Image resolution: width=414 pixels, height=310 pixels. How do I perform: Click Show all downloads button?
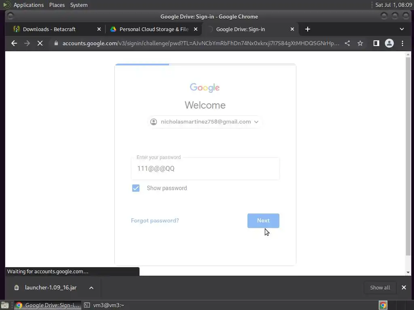pos(380,287)
